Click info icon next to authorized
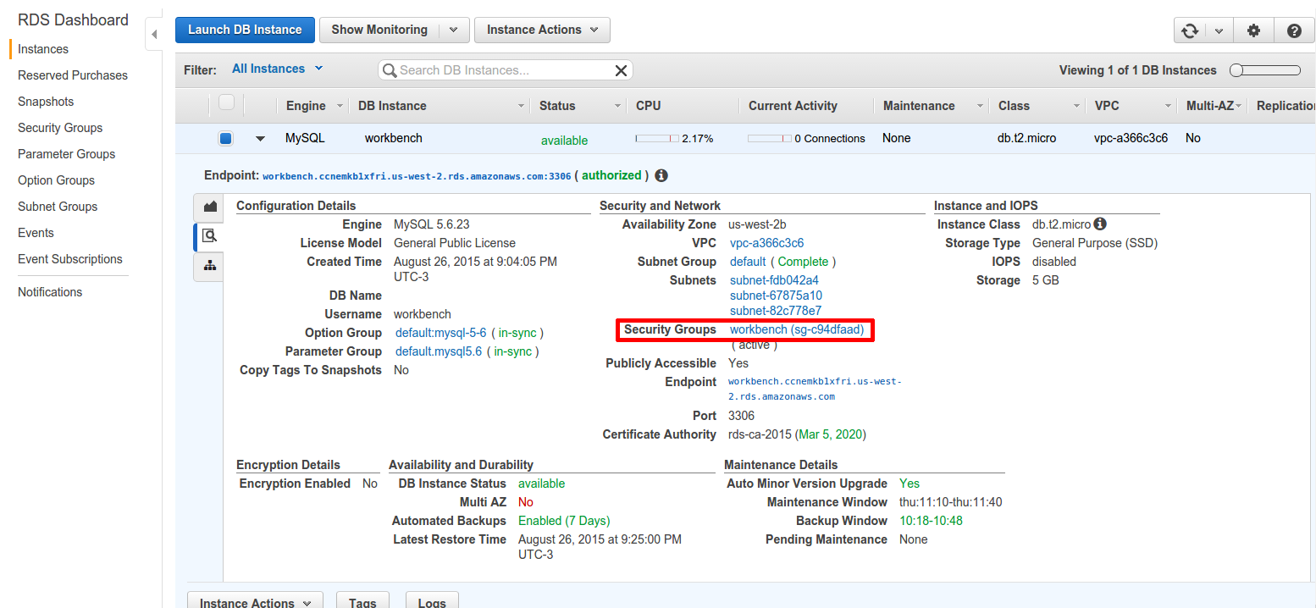Image resolution: width=1316 pixels, height=608 pixels. [661, 176]
